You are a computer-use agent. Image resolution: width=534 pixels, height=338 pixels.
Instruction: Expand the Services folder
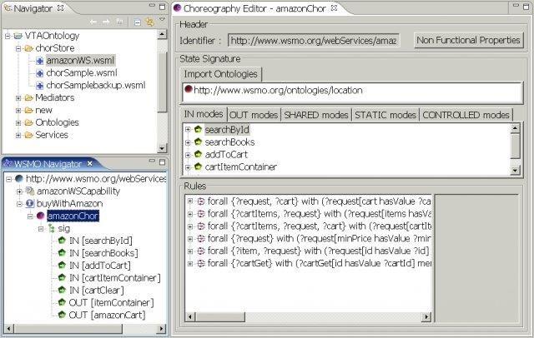point(18,135)
